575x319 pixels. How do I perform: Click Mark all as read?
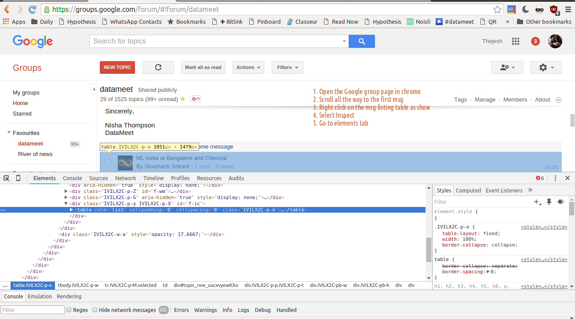[203, 67]
